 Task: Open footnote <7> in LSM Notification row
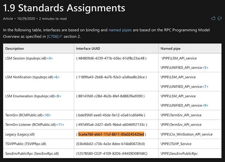(x=205, y=86)
